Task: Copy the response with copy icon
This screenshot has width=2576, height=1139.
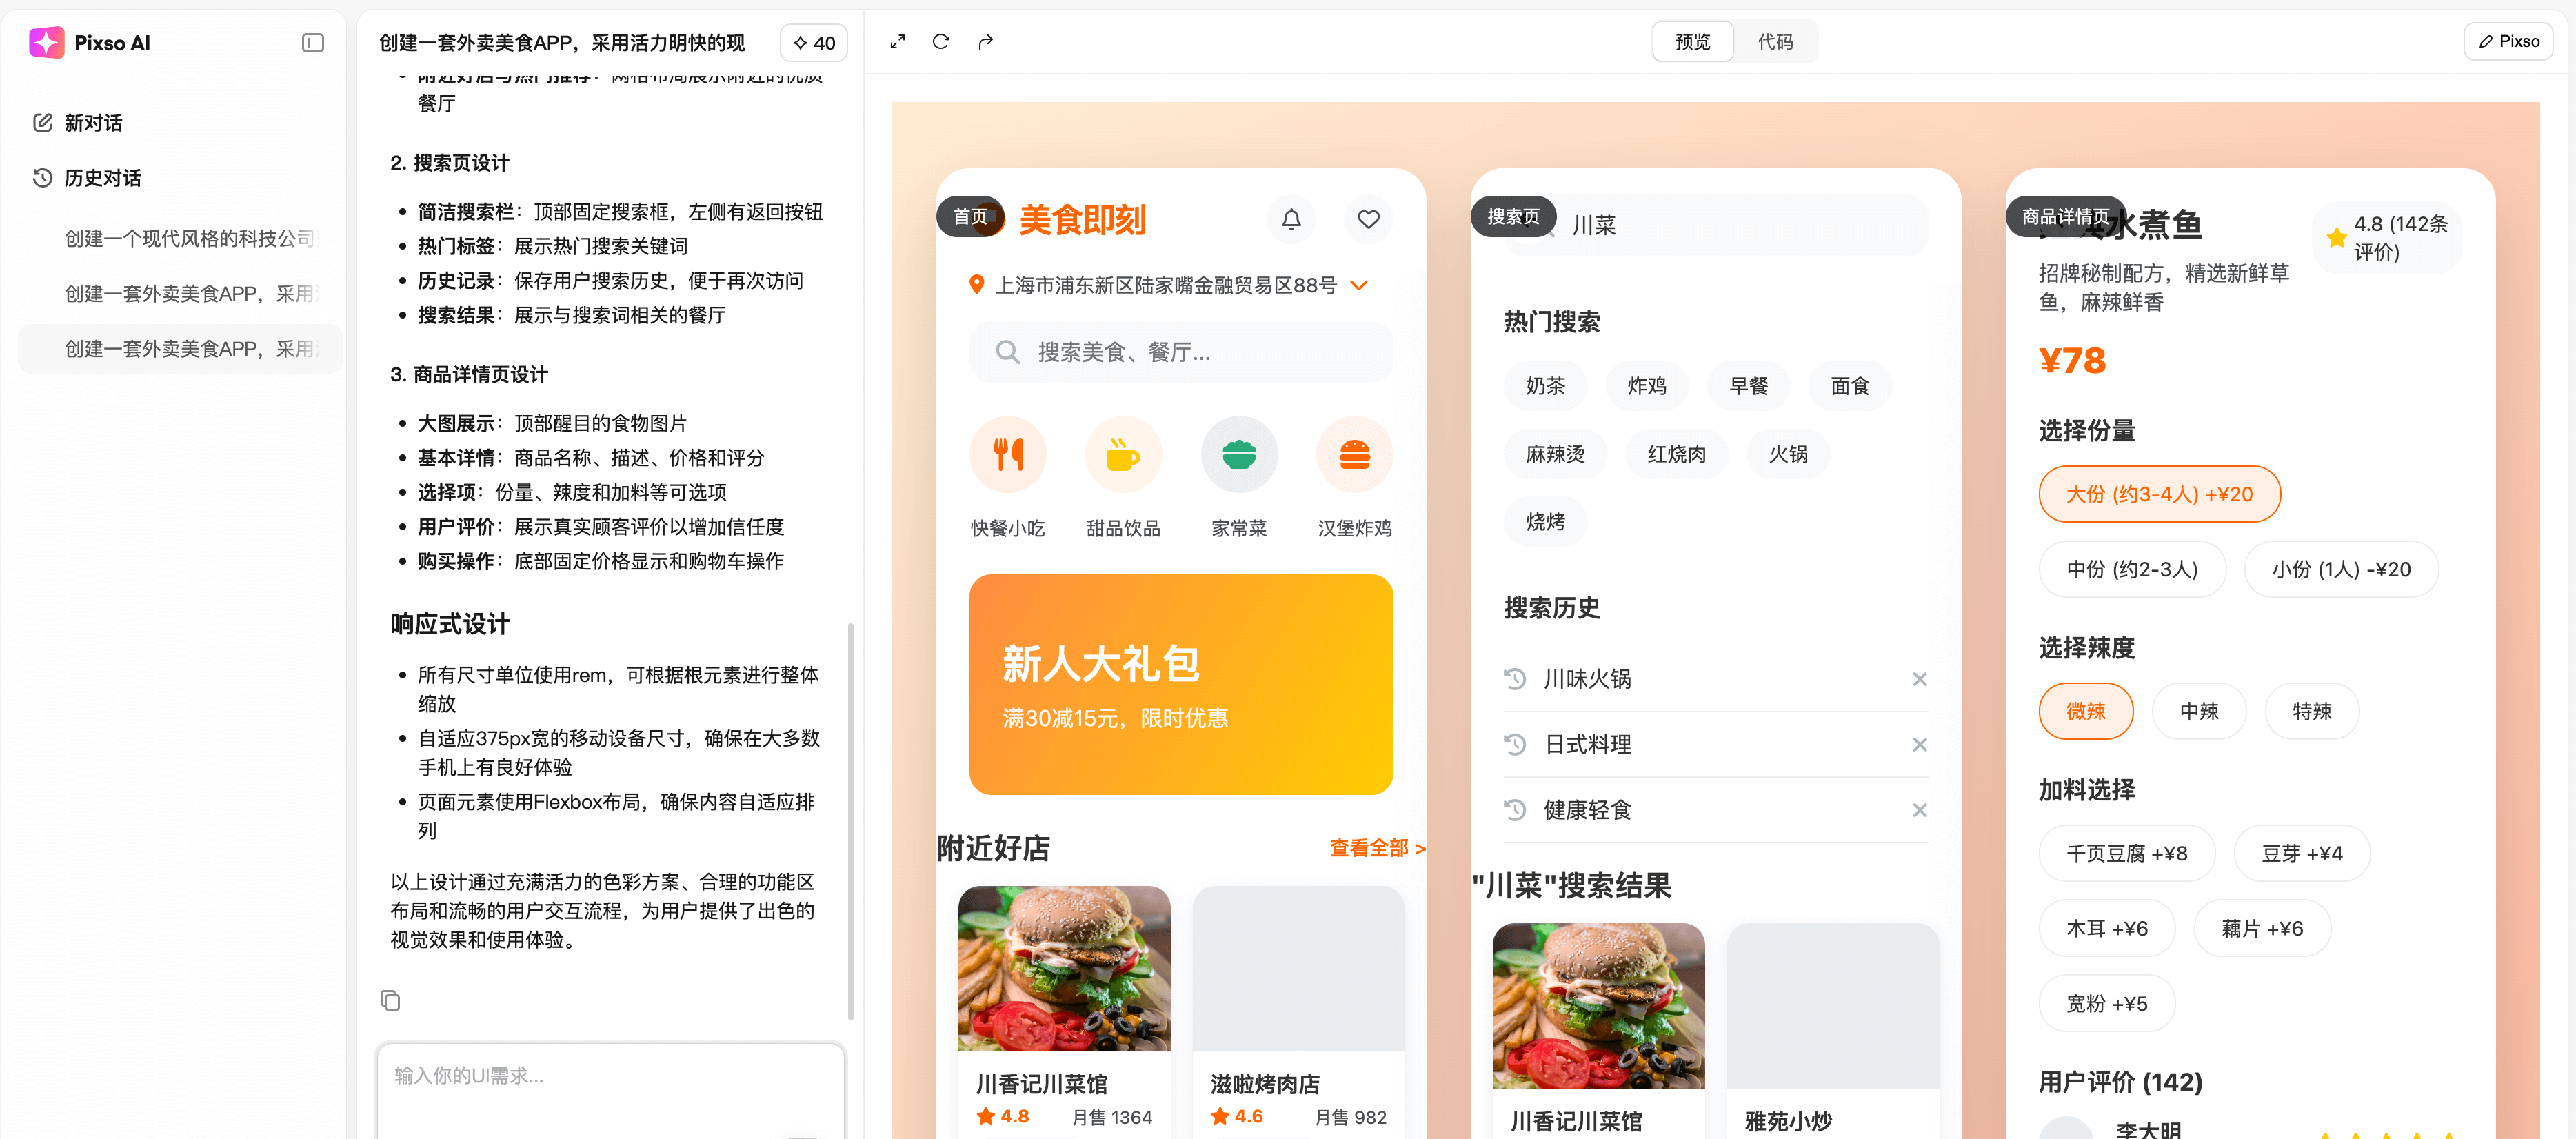Action: coord(390,1000)
